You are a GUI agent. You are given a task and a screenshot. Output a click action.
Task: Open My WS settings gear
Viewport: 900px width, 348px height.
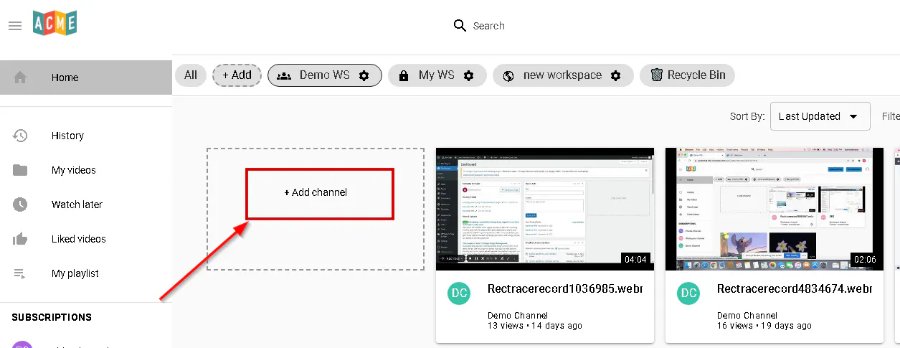[469, 75]
